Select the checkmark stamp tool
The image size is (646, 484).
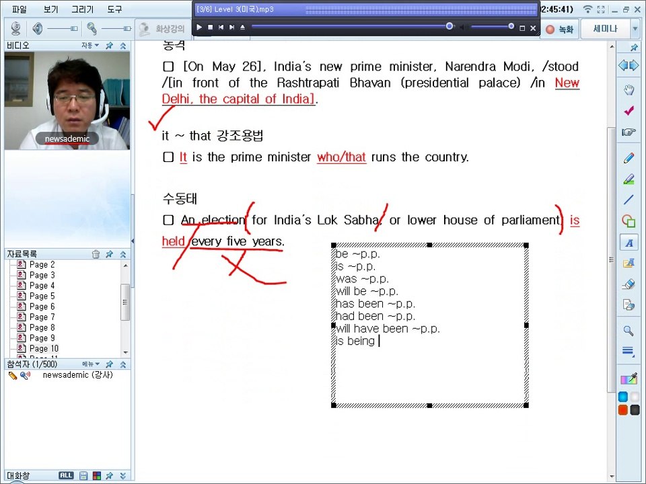629,110
